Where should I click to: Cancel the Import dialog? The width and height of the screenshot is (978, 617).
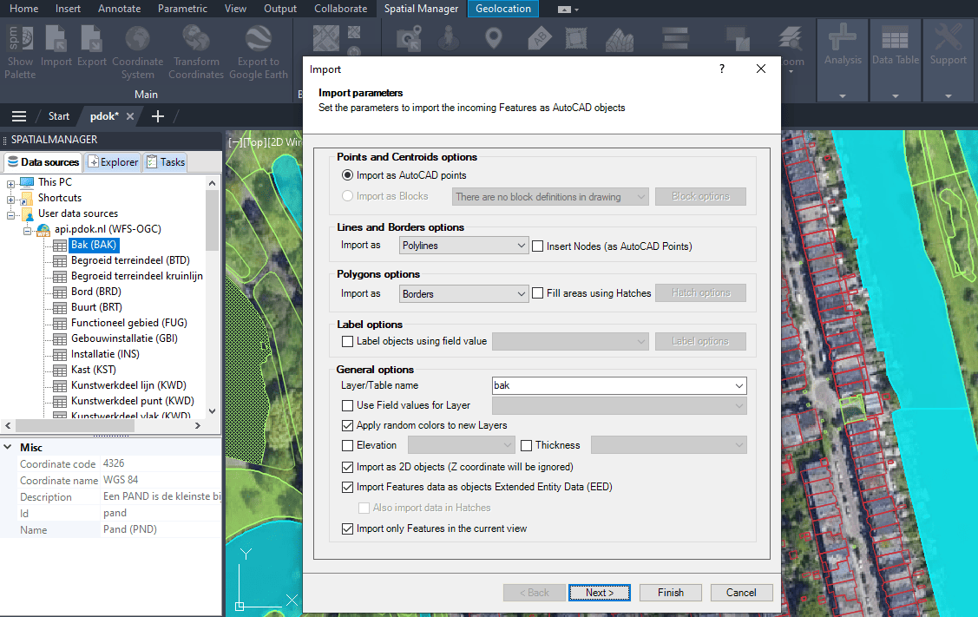[741, 593]
